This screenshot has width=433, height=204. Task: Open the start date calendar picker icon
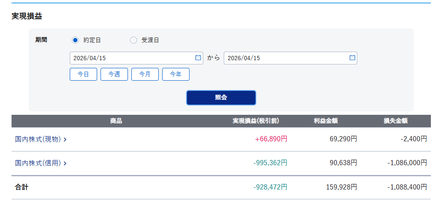click(x=198, y=58)
